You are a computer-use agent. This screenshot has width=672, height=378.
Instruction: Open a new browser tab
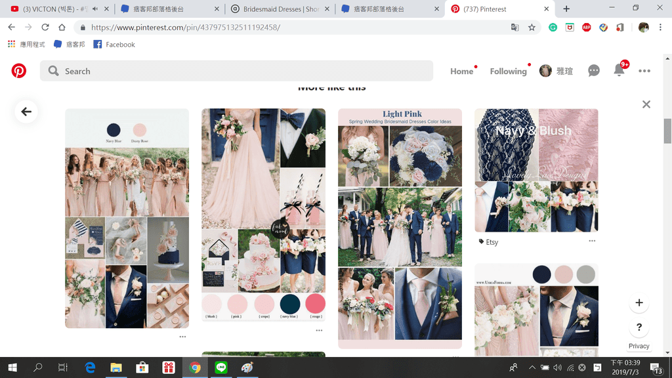[566, 9]
